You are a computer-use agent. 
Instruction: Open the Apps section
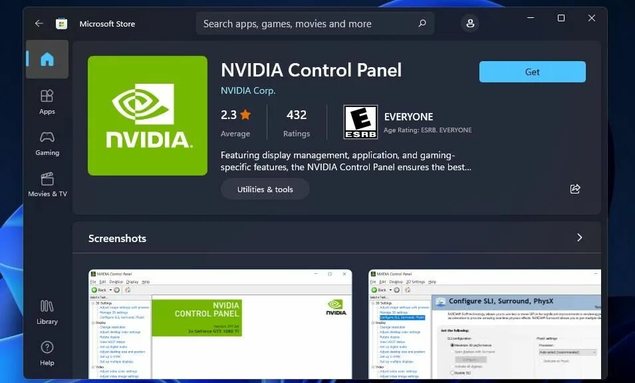click(47, 102)
